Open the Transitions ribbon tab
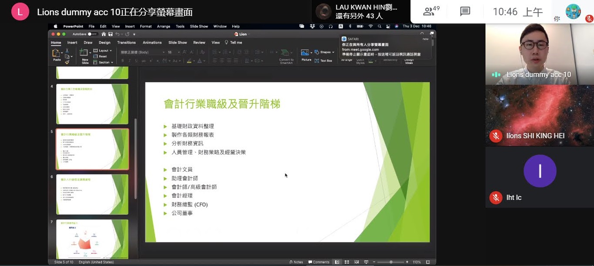 [126, 43]
